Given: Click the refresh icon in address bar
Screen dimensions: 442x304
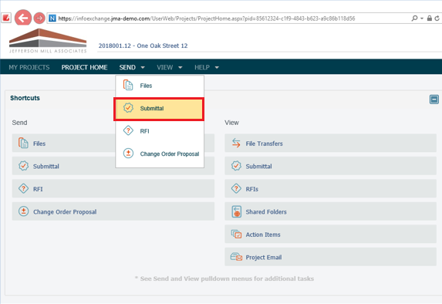Looking at the screenshot, I should click(x=437, y=19).
